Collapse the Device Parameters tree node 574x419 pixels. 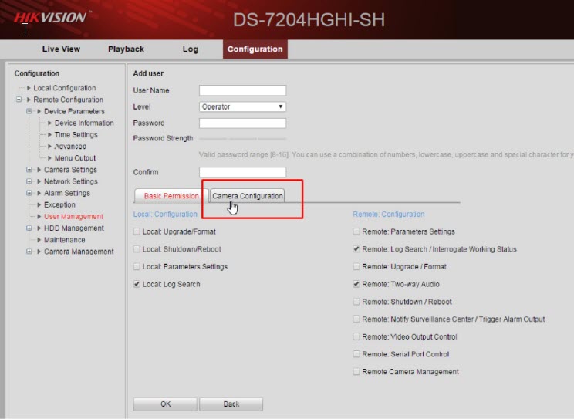click(x=29, y=111)
